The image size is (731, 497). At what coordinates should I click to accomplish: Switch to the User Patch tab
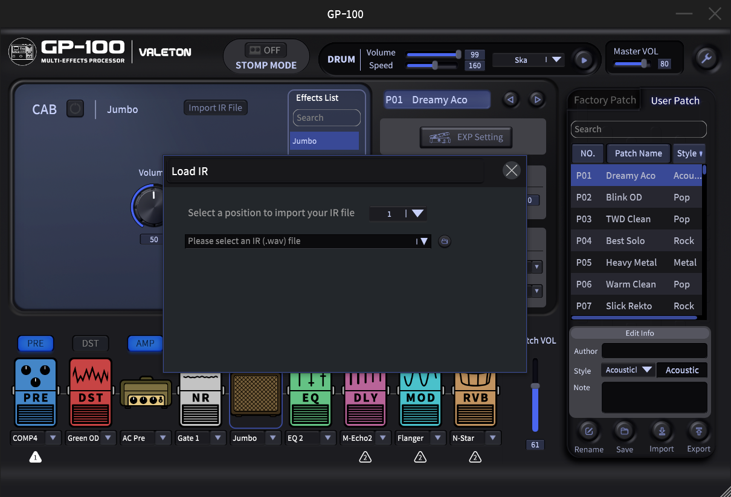click(675, 100)
